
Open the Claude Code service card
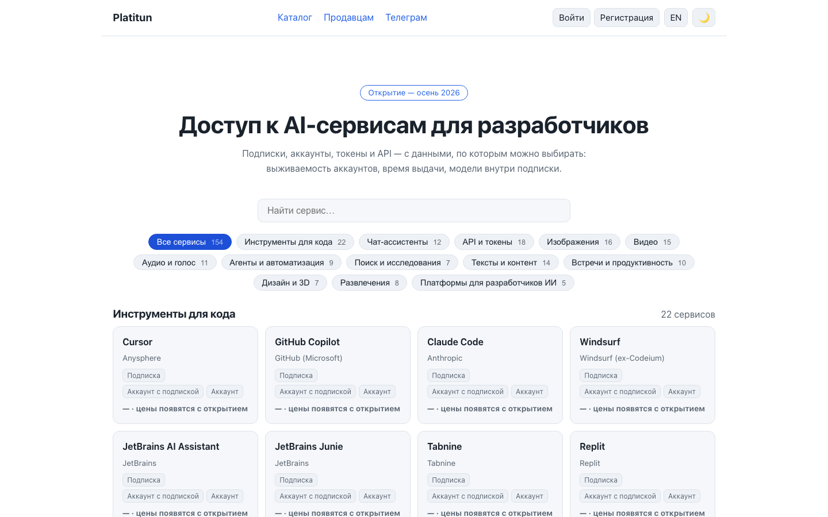pyautogui.click(x=490, y=375)
